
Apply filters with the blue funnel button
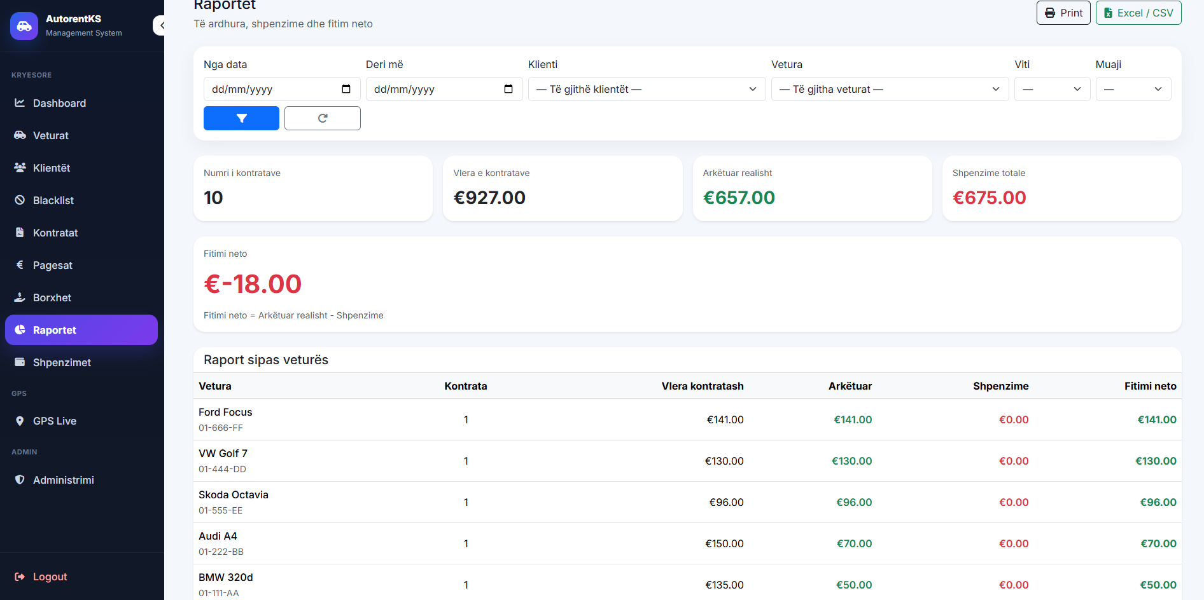click(x=241, y=118)
